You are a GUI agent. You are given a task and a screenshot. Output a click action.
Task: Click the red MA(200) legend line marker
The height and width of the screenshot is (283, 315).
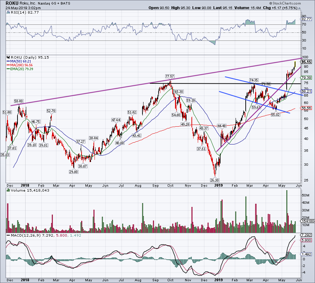click(x=8, y=65)
